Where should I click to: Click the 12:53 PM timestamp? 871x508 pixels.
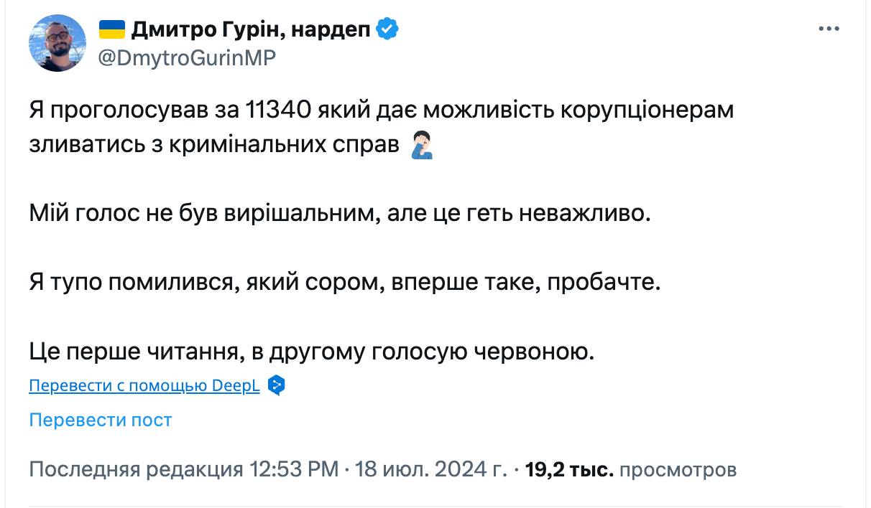tap(294, 470)
